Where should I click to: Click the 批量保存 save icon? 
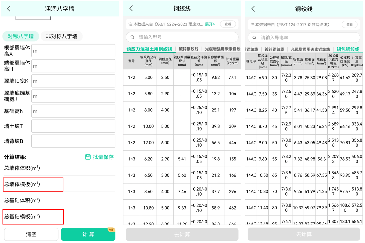click(x=88, y=157)
